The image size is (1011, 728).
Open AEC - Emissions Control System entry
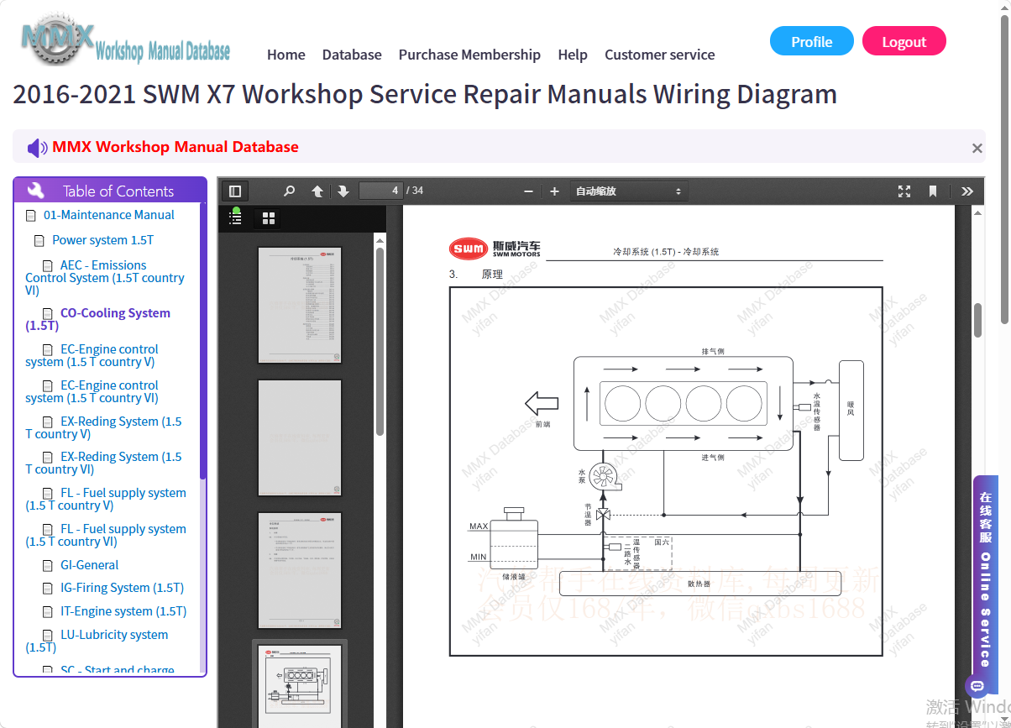(105, 278)
